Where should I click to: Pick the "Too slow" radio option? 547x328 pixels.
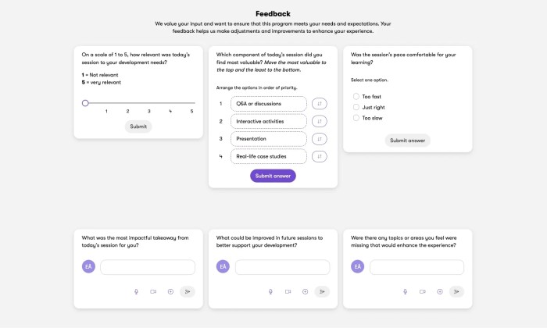click(x=356, y=118)
